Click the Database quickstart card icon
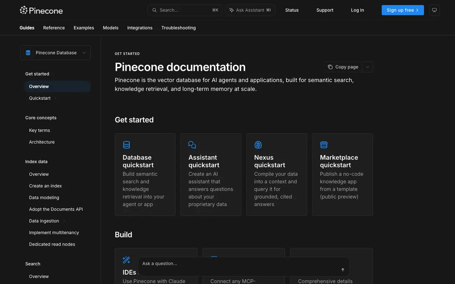This screenshot has height=284, width=455. coord(127,145)
